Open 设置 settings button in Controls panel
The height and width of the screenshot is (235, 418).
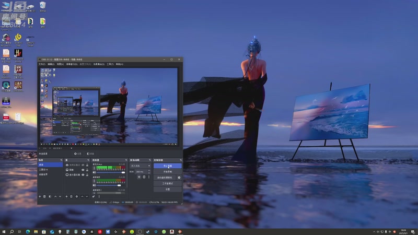(167, 189)
